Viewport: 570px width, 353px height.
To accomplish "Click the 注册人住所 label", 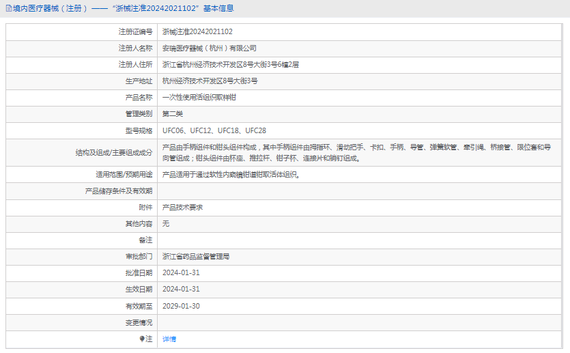I will coord(135,65).
